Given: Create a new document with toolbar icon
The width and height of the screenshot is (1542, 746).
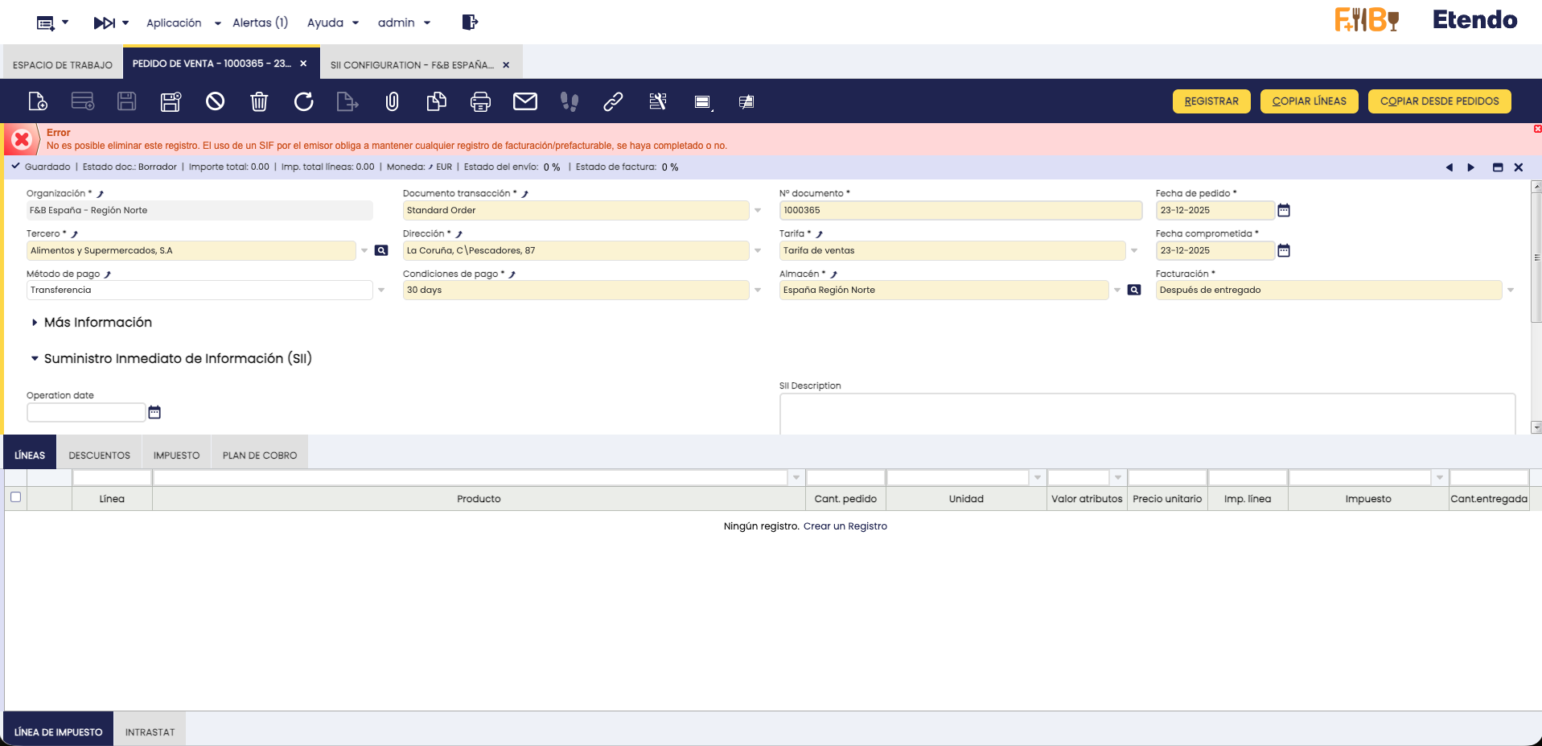Looking at the screenshot, I should click(38, 101).
